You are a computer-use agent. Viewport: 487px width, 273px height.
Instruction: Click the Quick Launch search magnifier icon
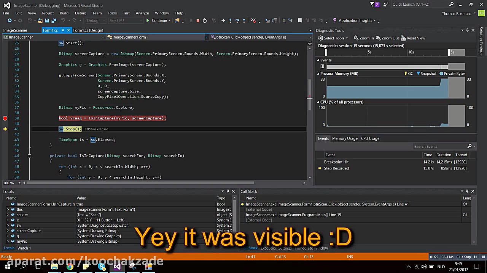tap(452, 5)
